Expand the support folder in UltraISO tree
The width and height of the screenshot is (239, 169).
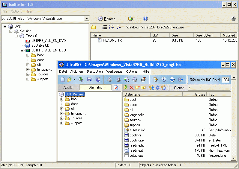pyautogui.click(x=61, y=123)
